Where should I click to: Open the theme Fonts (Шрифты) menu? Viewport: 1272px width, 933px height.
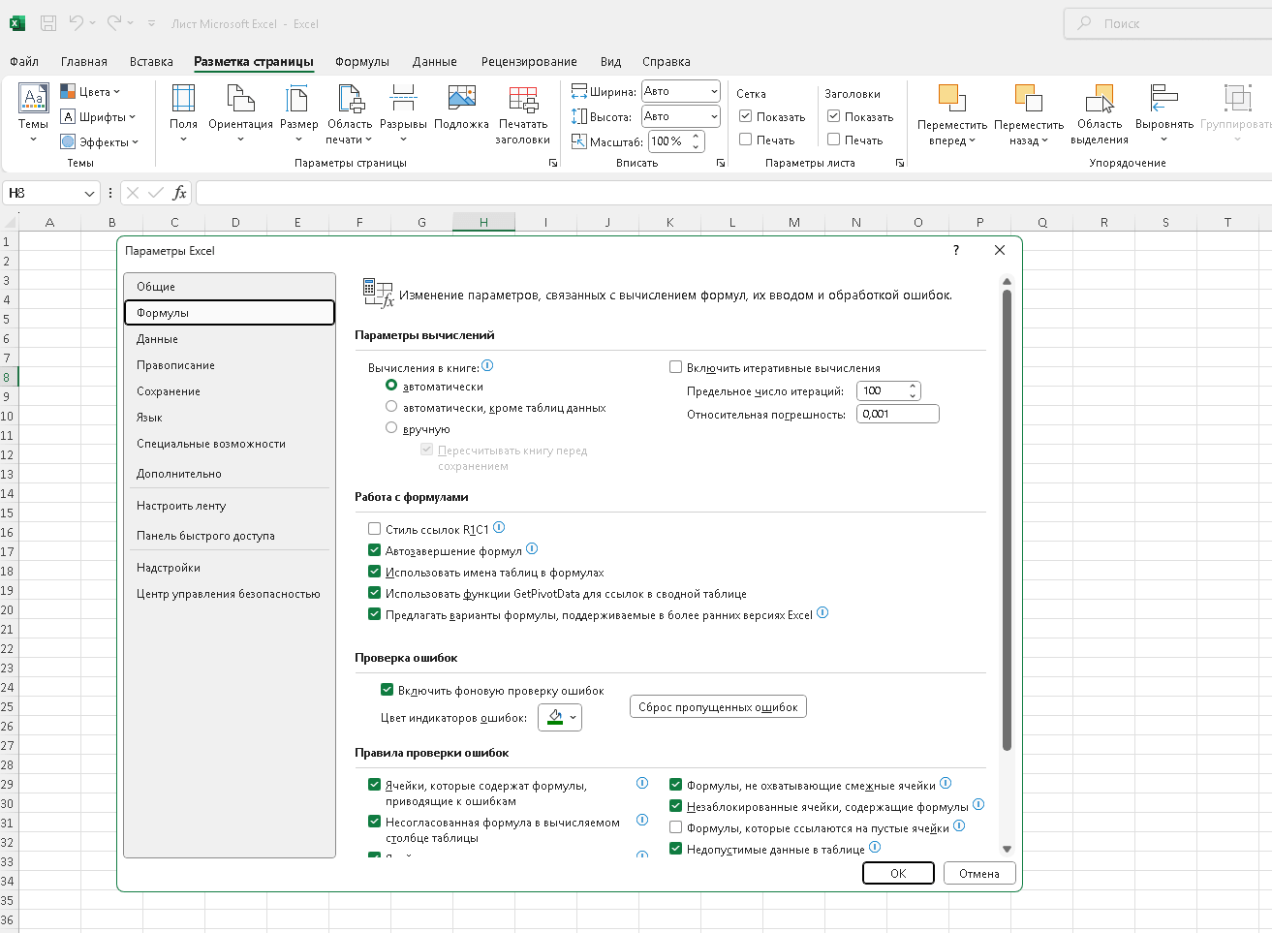[98, 117]
